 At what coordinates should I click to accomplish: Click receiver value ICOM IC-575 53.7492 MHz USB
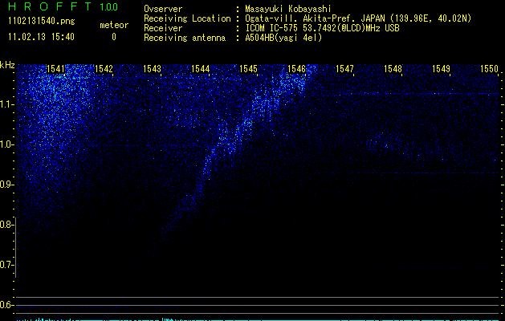322,28
